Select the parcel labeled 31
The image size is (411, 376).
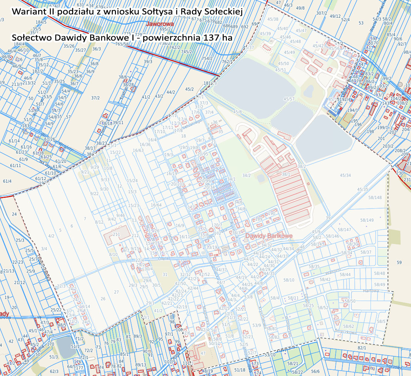point(165,274)
